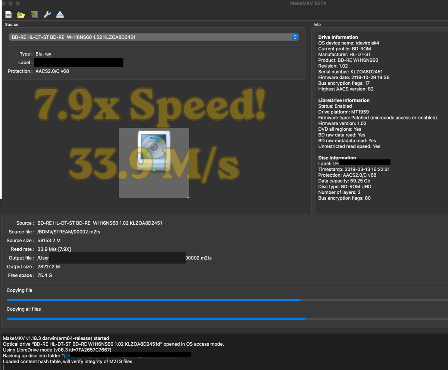
Task: Click Protection line under Disc Information
Action: point(347,175)
